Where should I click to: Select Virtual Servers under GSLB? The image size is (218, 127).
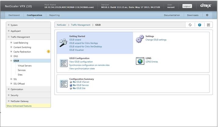click(25, 66)
